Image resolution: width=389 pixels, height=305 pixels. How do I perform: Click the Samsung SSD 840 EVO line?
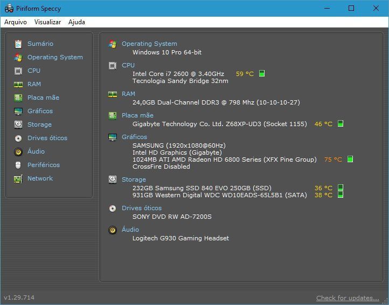tap(202, 188)
